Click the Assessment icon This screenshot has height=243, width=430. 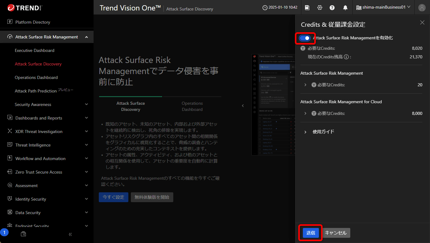10,186
